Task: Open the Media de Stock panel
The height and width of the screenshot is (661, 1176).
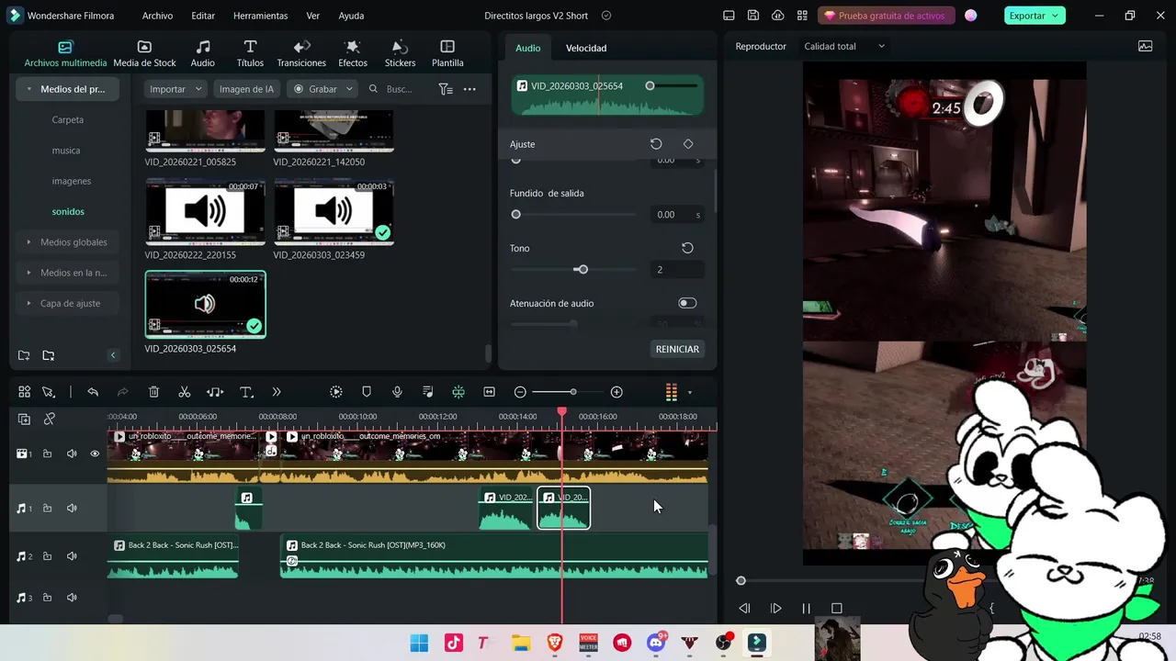Action: [144, 54]
